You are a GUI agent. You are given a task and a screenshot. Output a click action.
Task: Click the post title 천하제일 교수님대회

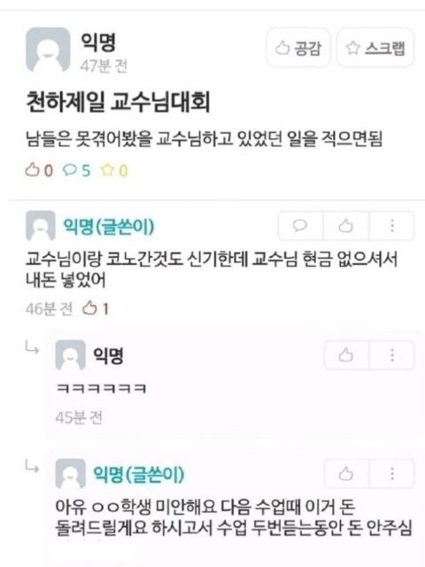pos(118,102)
